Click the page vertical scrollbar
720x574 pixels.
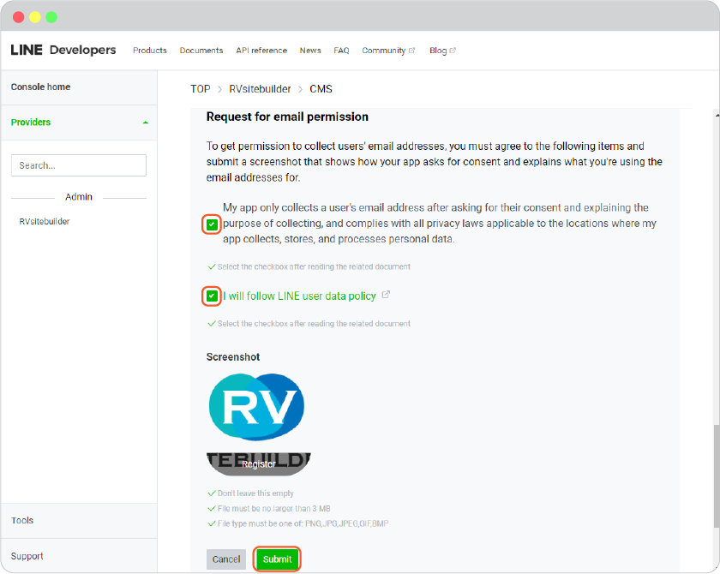pos(717,476)
